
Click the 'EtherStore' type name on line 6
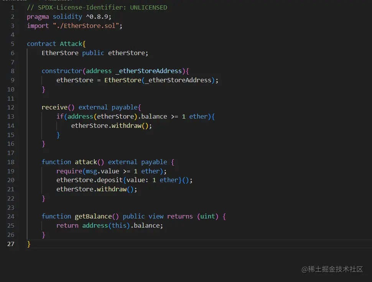pos(60,53)
